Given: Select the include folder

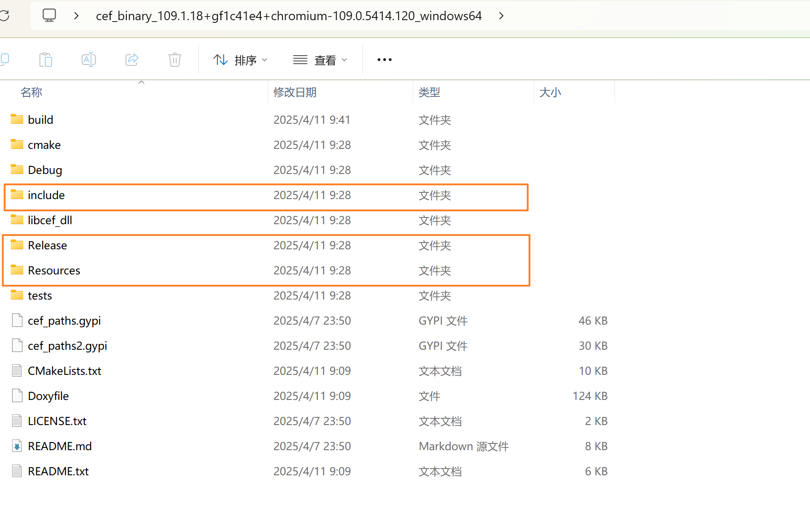Looking at the screenshot, I should [x=46, y=195].
